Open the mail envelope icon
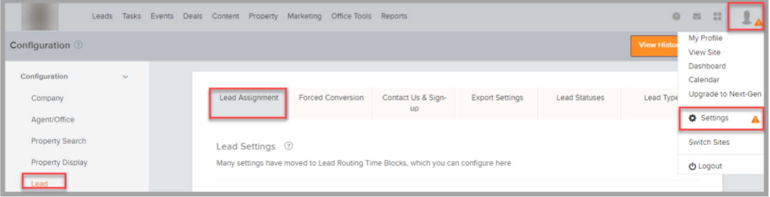 [x=697, y=17]
